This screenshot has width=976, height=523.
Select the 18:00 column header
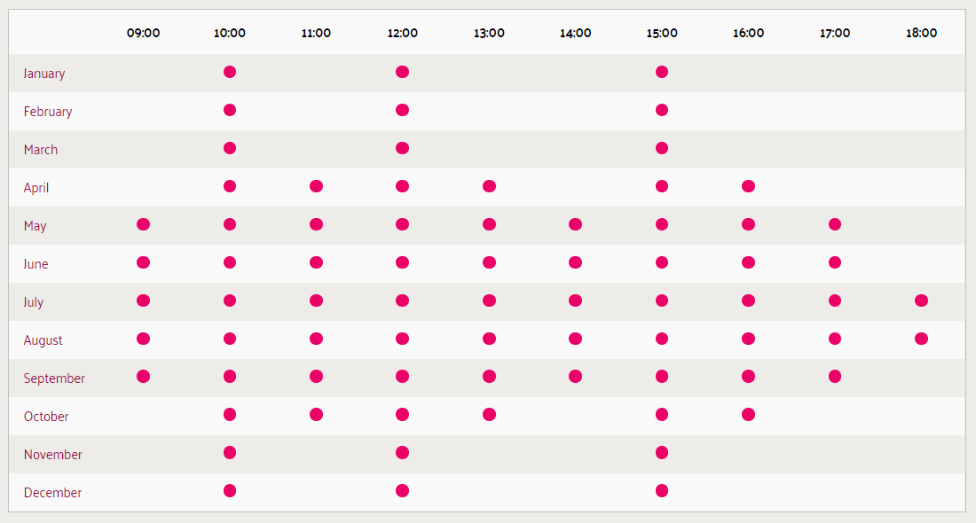pyautogui.click(x=921, y=34)
